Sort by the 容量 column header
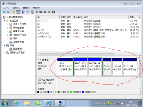This screenshot has height=107, width=143. tap(134, 17)
